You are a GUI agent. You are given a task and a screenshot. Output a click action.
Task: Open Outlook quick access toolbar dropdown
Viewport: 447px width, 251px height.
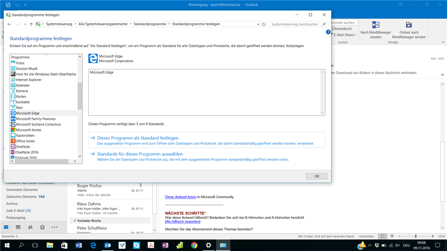point(25,5)
